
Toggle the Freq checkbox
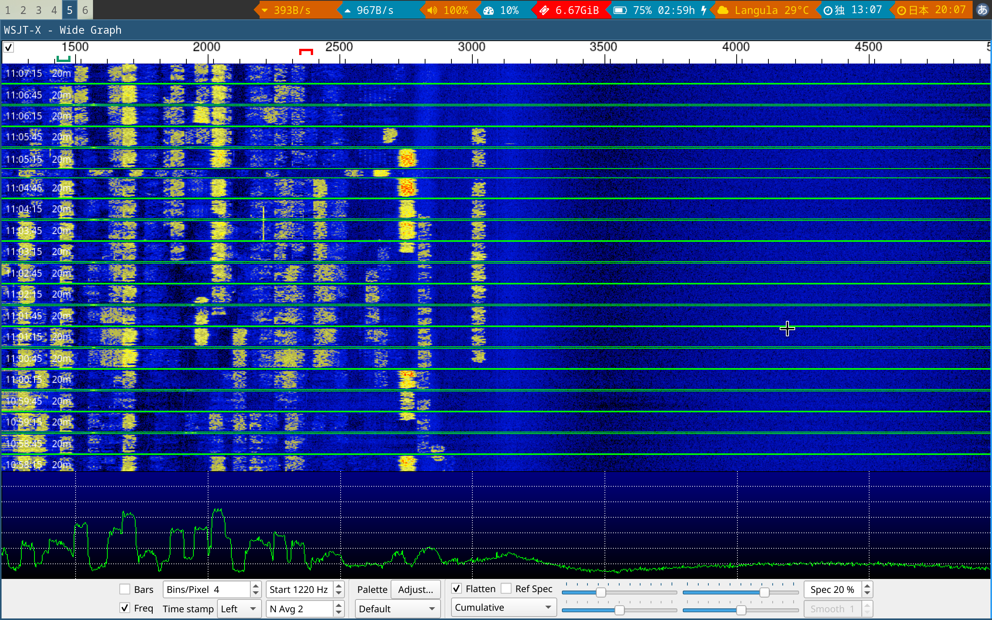point(125,608)
